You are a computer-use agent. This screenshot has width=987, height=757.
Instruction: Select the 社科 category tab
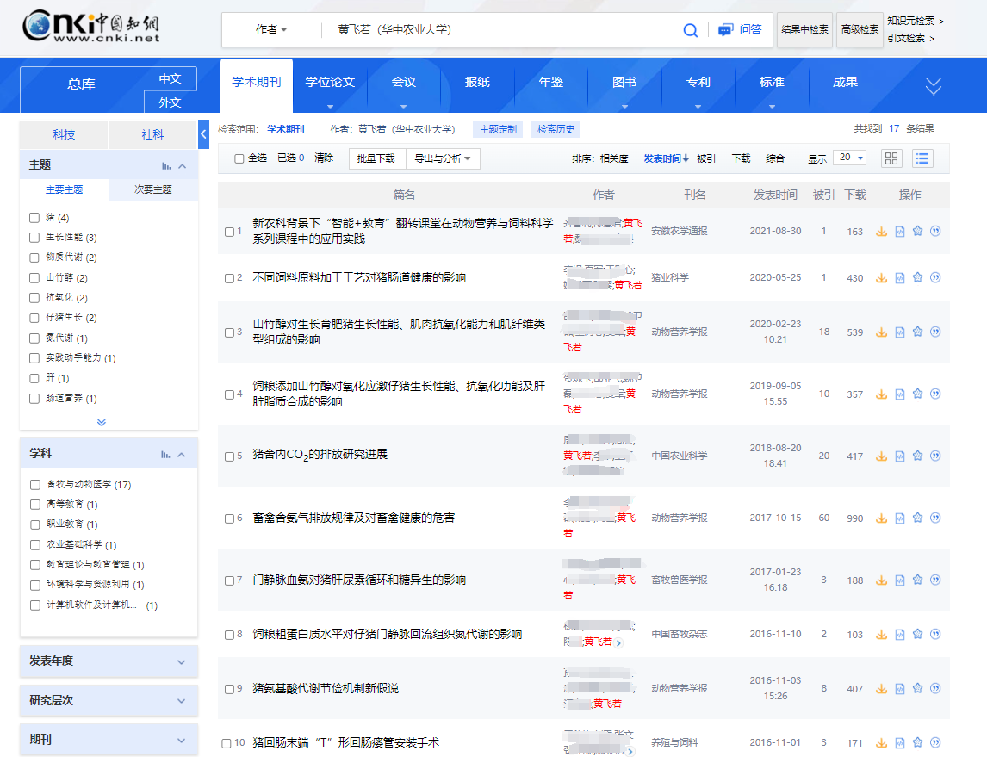[x=153, y=134]
